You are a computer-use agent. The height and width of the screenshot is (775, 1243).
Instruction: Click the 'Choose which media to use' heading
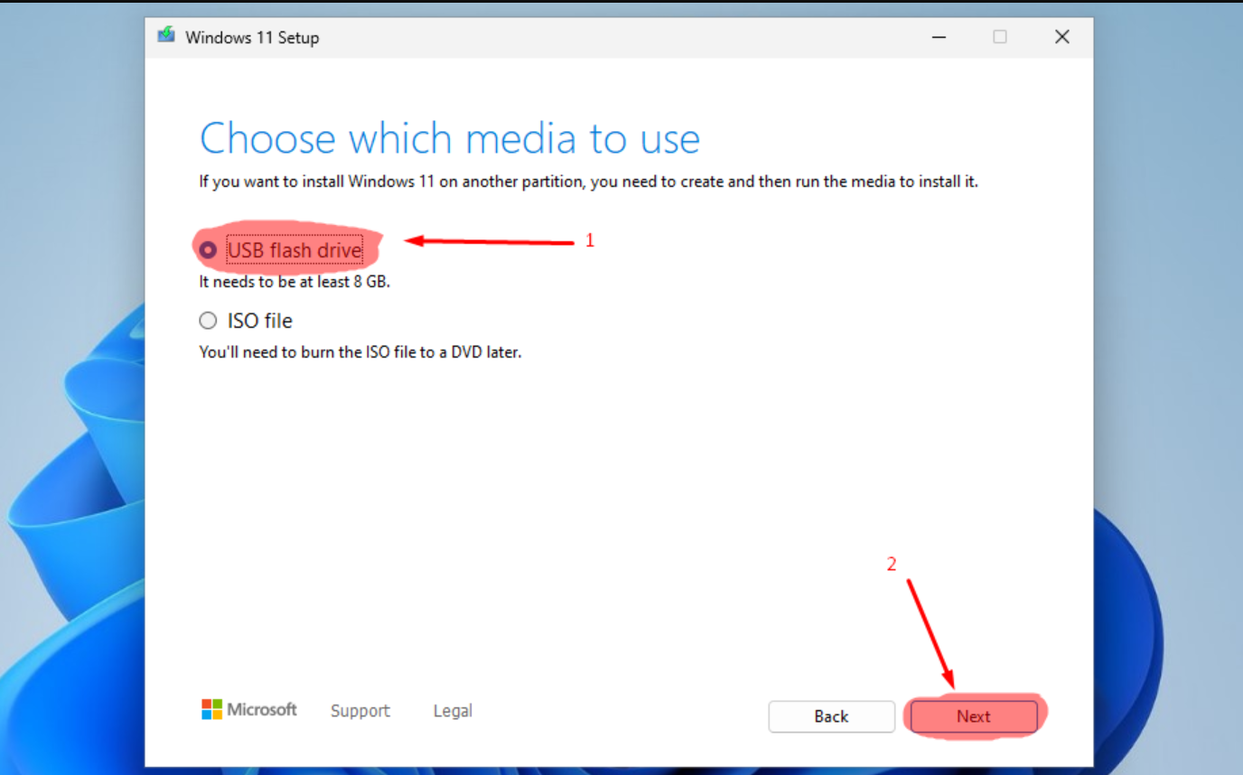[x=450, y=139]
